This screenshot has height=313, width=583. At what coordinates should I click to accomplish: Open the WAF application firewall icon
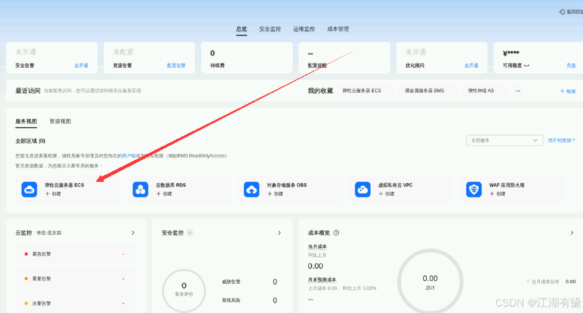click(x=473, y=189)
